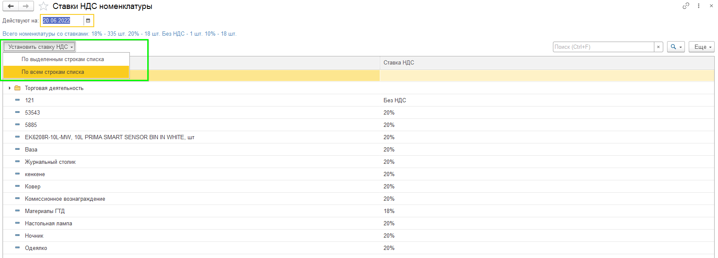Open the Еще dropdown menu
This screenshot has height=258, width=718.
tap(701, 47)
